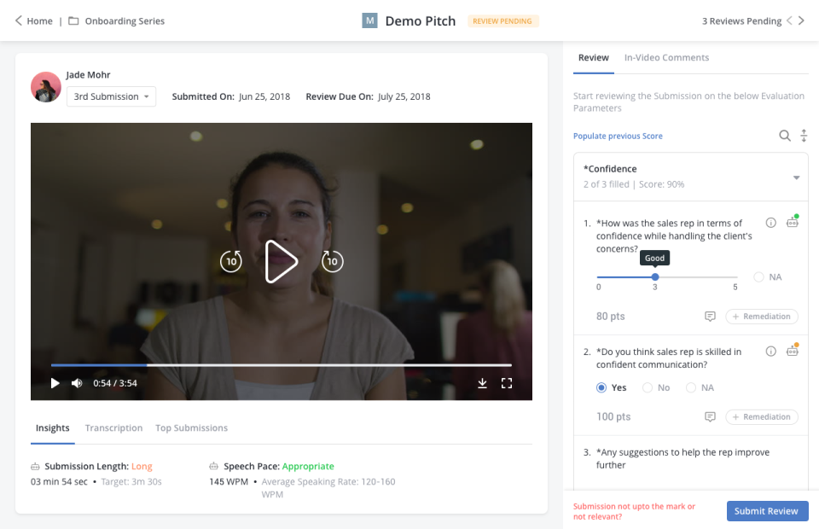Skip back 10 seconds in the video
The height and width of the screenshot is (529, 819).
point(230,261)
